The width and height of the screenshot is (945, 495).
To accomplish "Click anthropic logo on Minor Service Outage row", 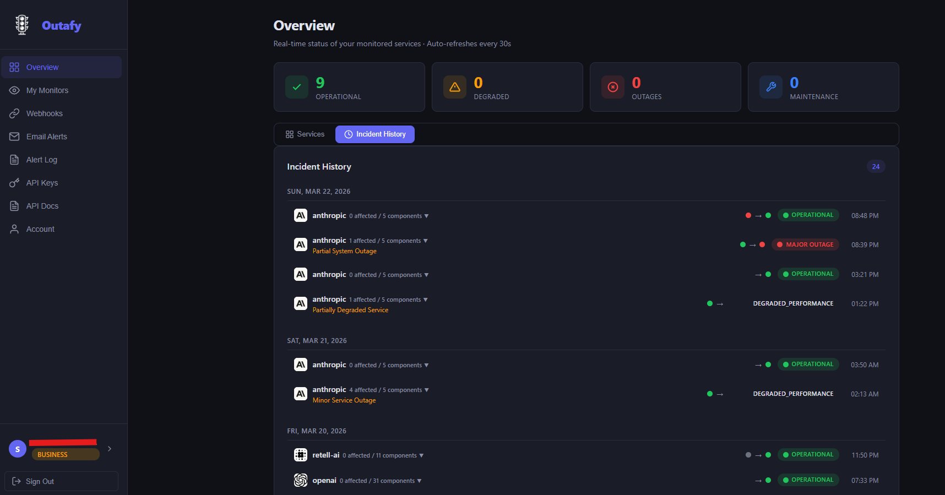I will point(301,394).
